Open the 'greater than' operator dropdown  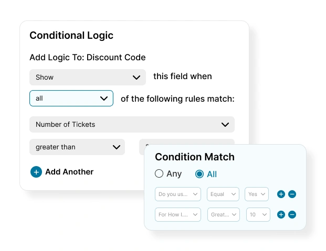[77, 147]
